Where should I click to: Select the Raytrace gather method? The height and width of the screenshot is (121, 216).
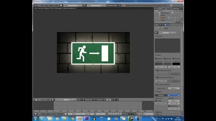(161, 95)
